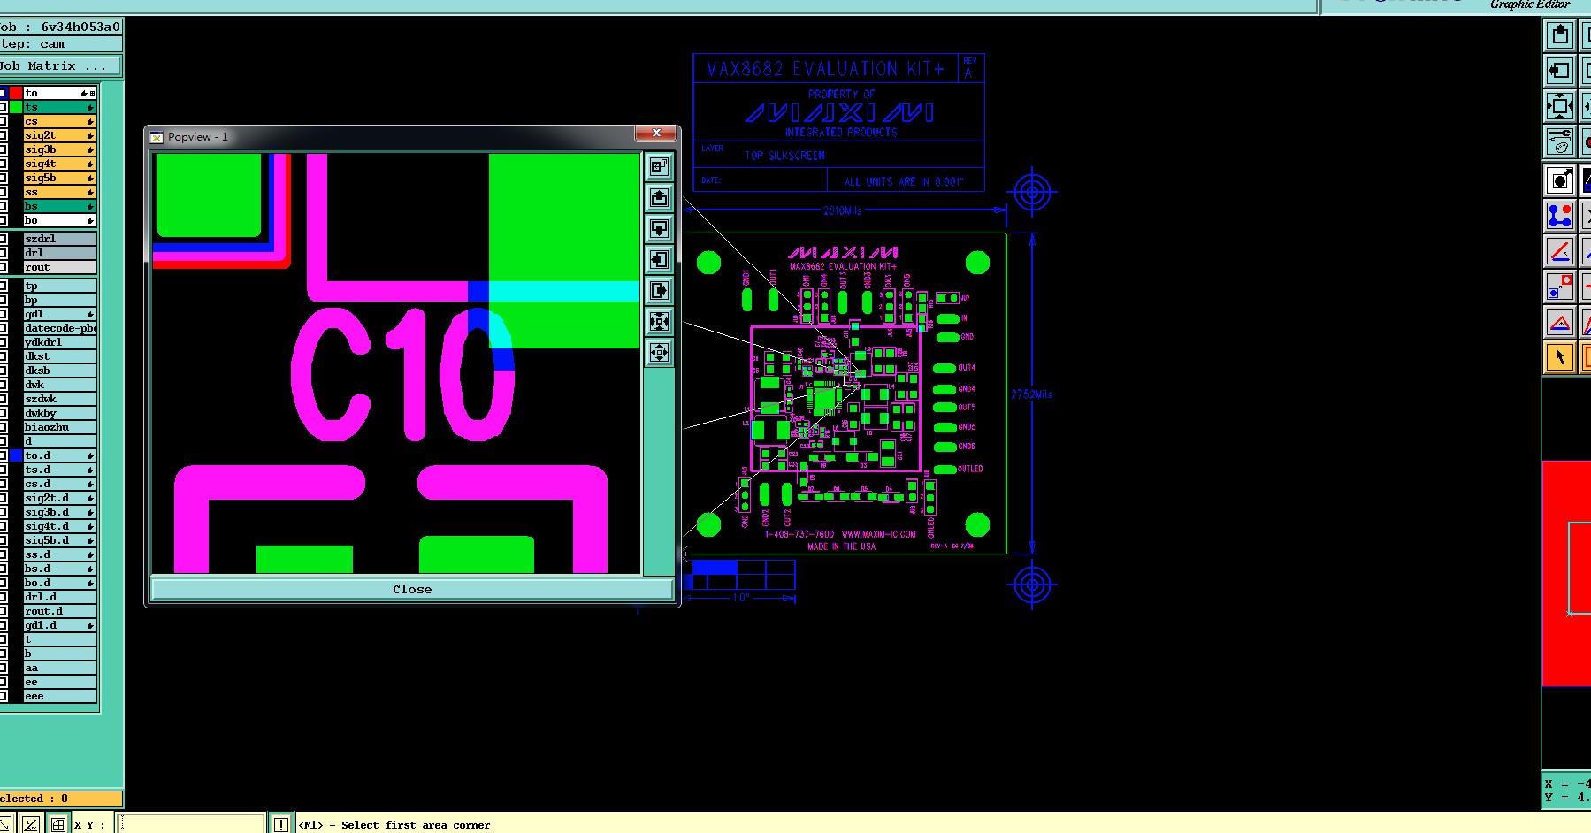Click the upper registration target on the drawing
Screen dimensions: 1591x833
tap(1032, 192)
